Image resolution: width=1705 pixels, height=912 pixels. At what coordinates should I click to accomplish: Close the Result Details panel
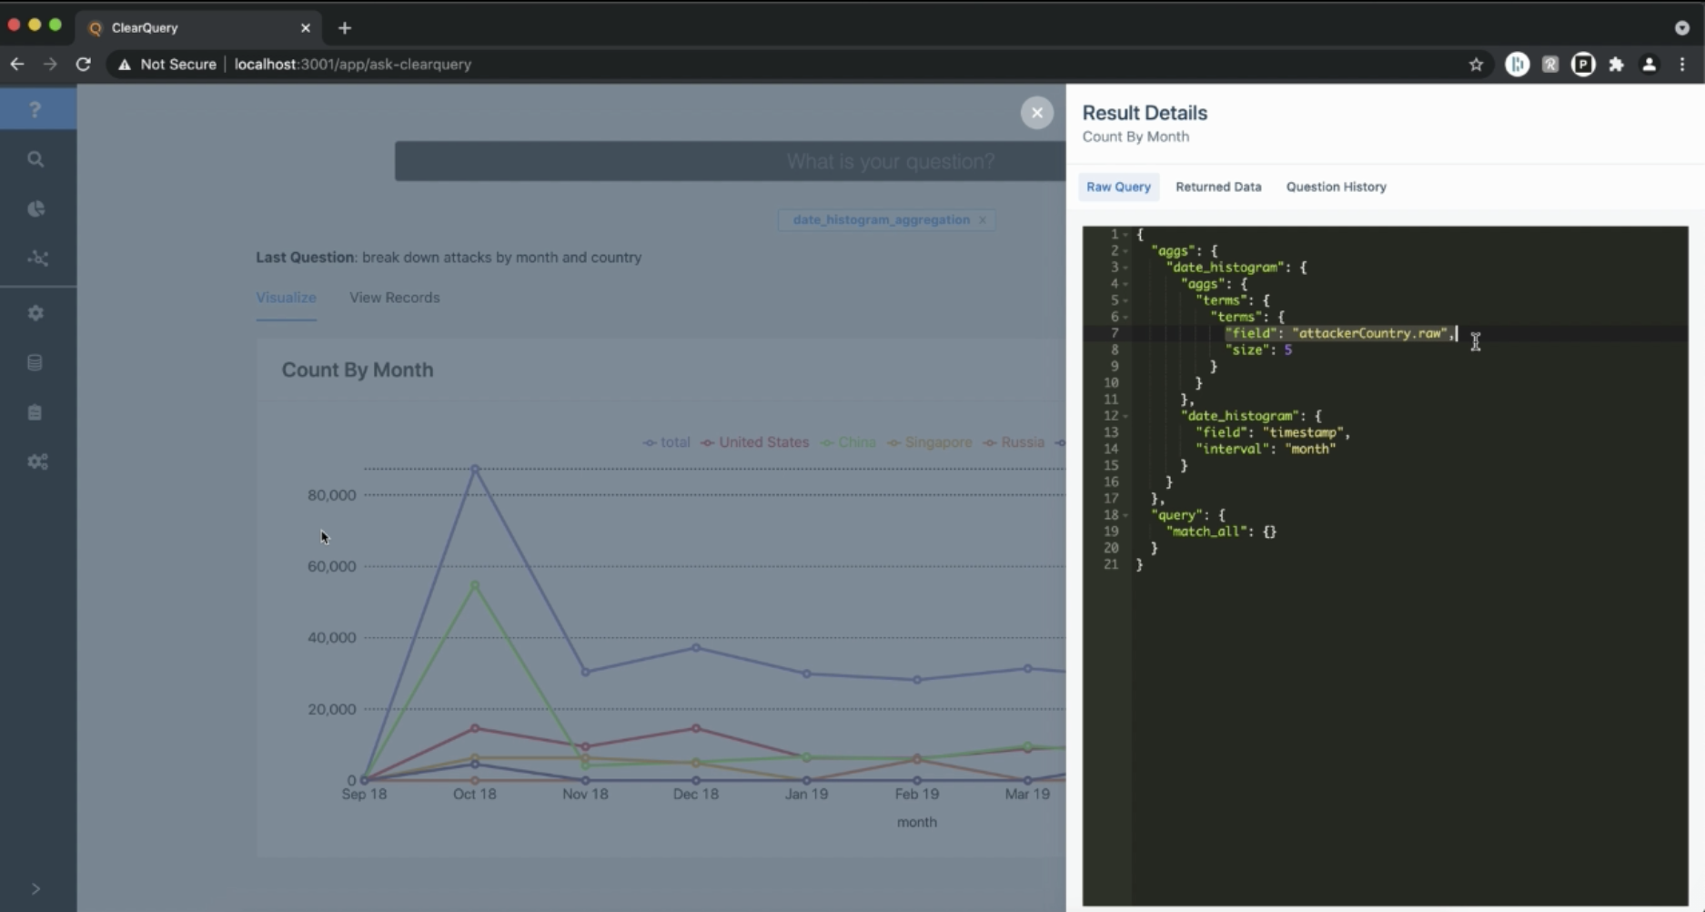pos(1036,113)
